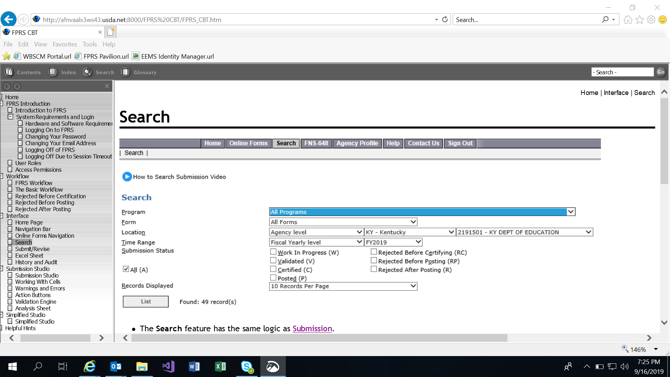The width and height of the screenshot is (670, 377).
Task: Check Work In Progress (W) status
Action: (x=273, y=252)
